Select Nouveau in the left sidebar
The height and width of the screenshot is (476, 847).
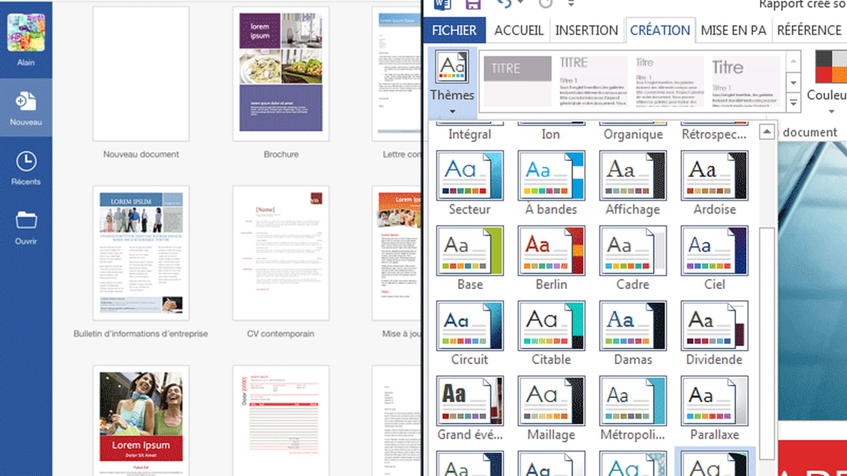26,108
